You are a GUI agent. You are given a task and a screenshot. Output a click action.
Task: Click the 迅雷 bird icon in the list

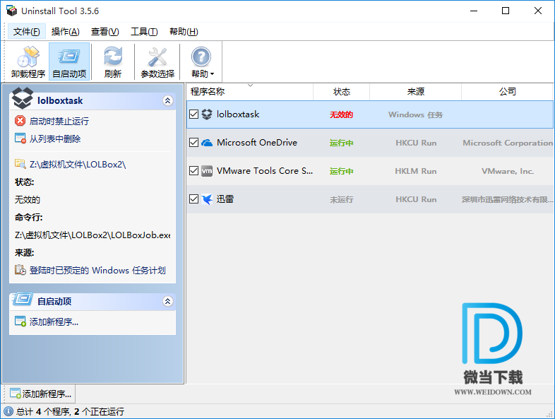coord(207,199)
